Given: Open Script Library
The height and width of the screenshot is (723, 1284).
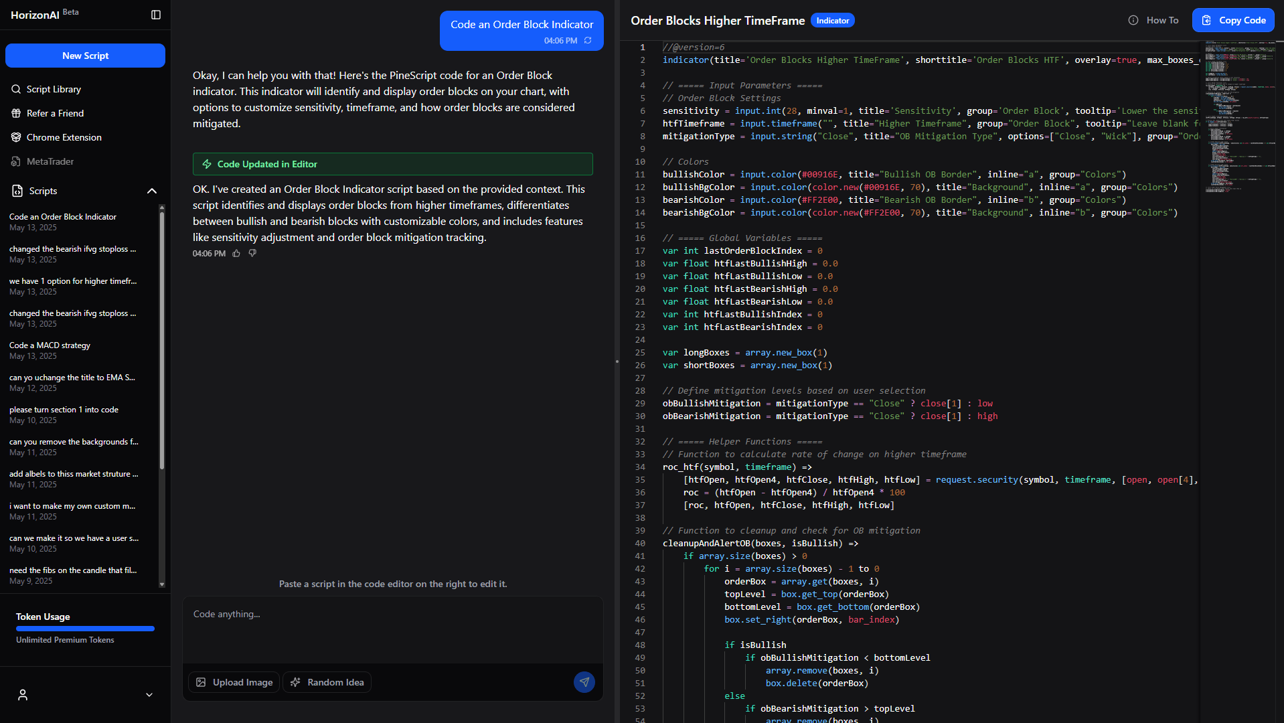Looking at the screenshot, I should pyautogui.click(x=54, y=89).
